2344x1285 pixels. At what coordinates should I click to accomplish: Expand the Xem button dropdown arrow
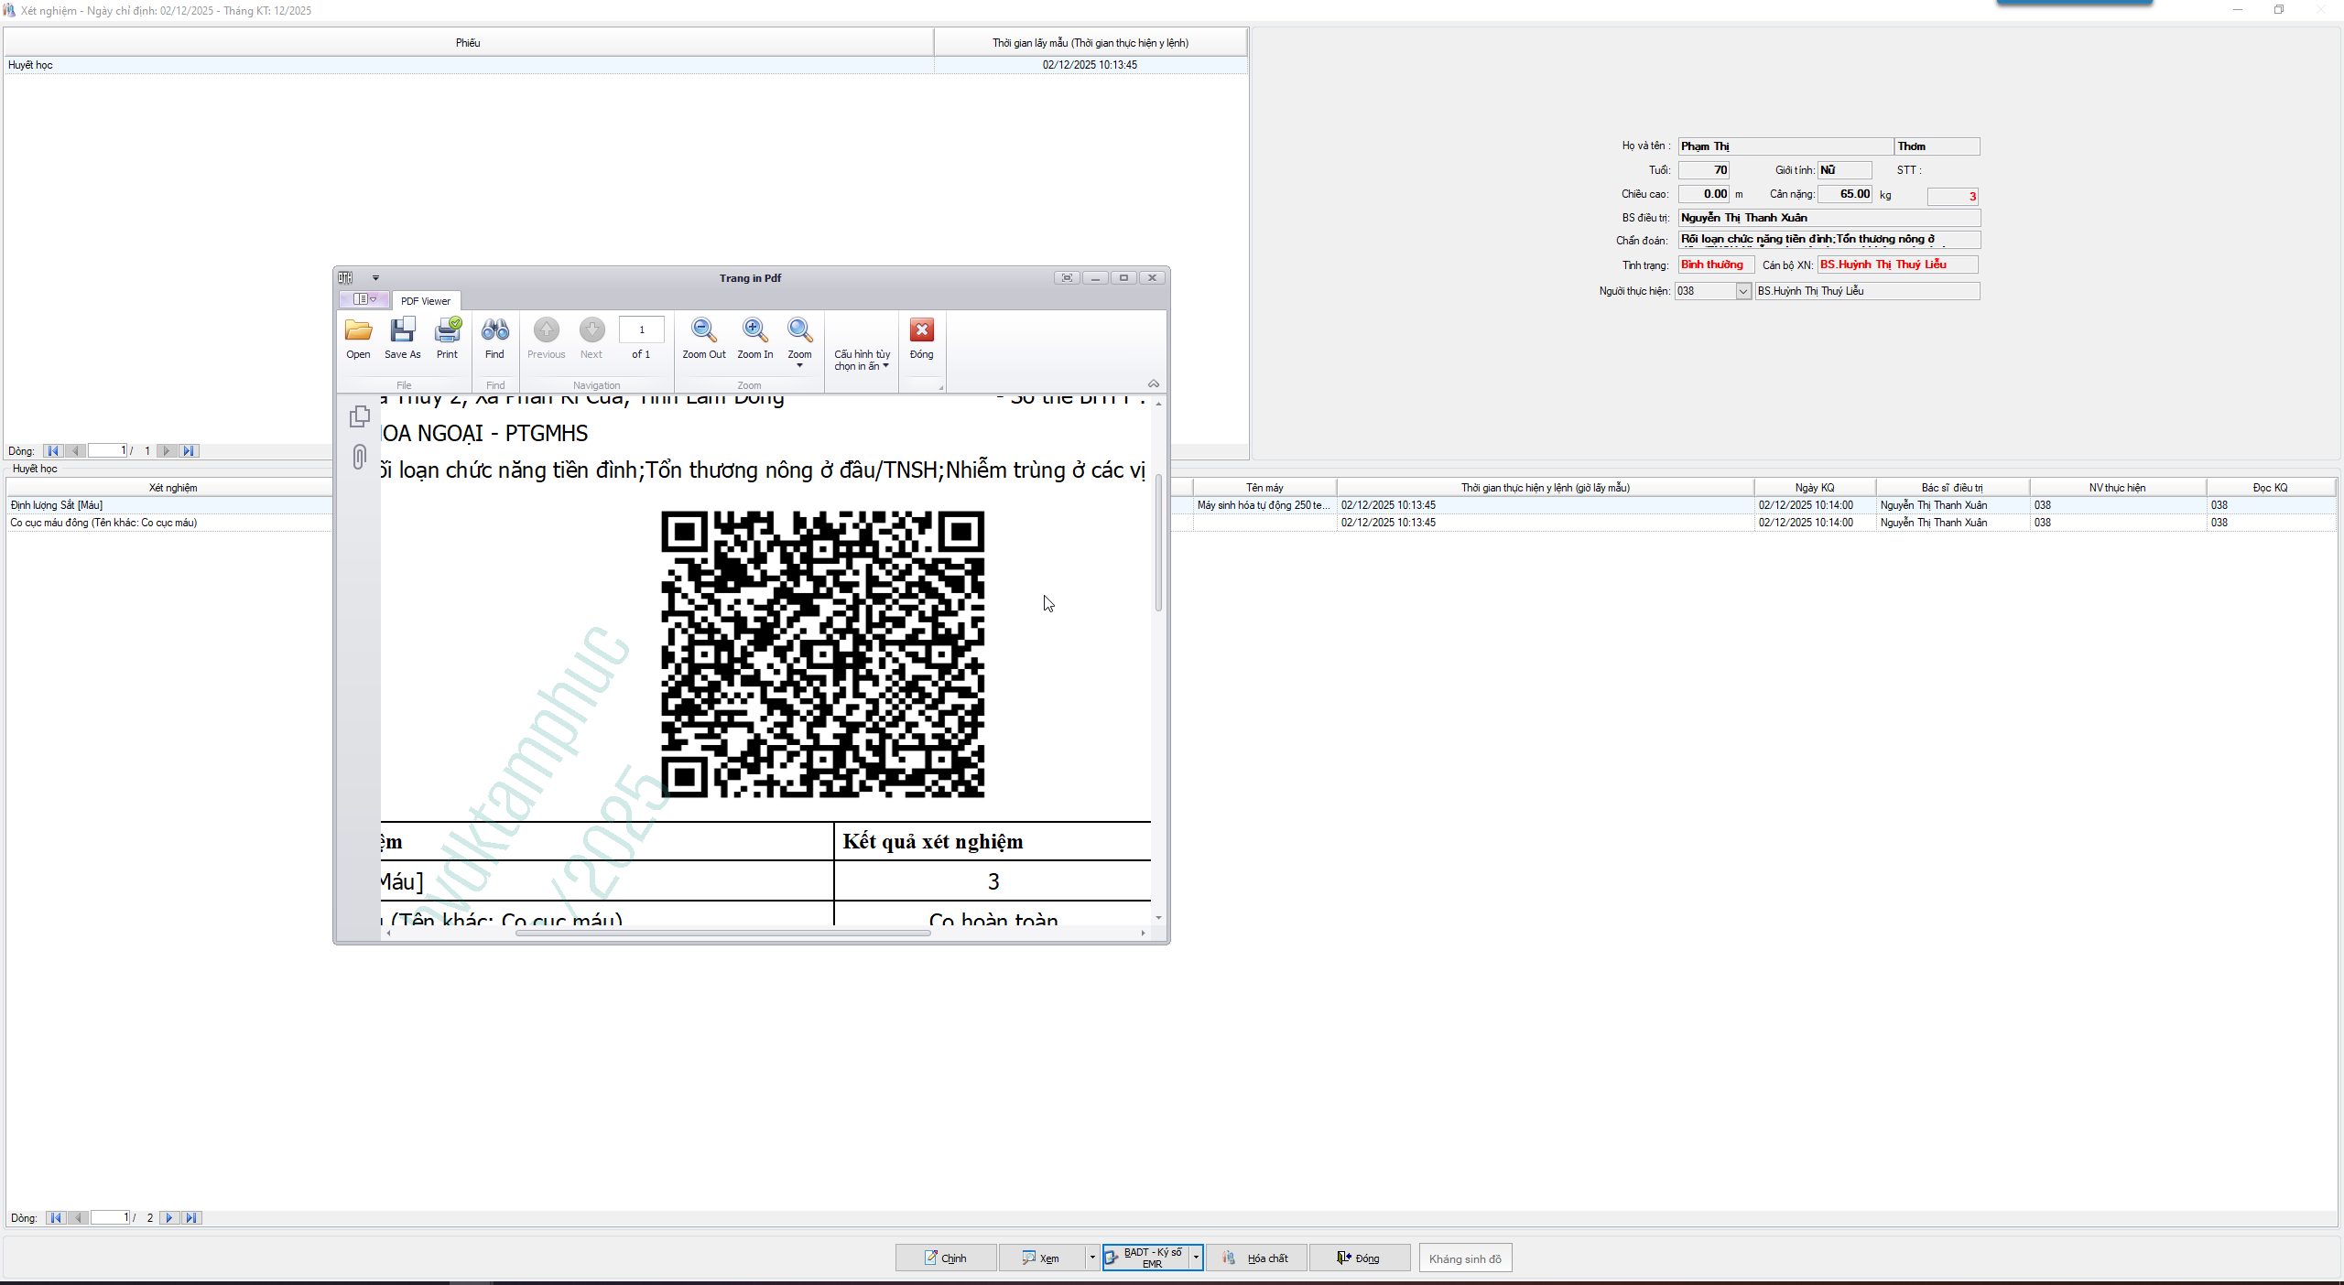1091,1258
